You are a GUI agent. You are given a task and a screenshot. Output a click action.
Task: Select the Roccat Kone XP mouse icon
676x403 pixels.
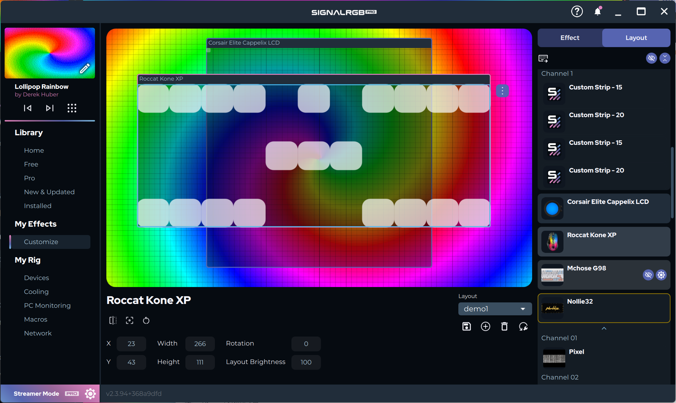point(552,242)
